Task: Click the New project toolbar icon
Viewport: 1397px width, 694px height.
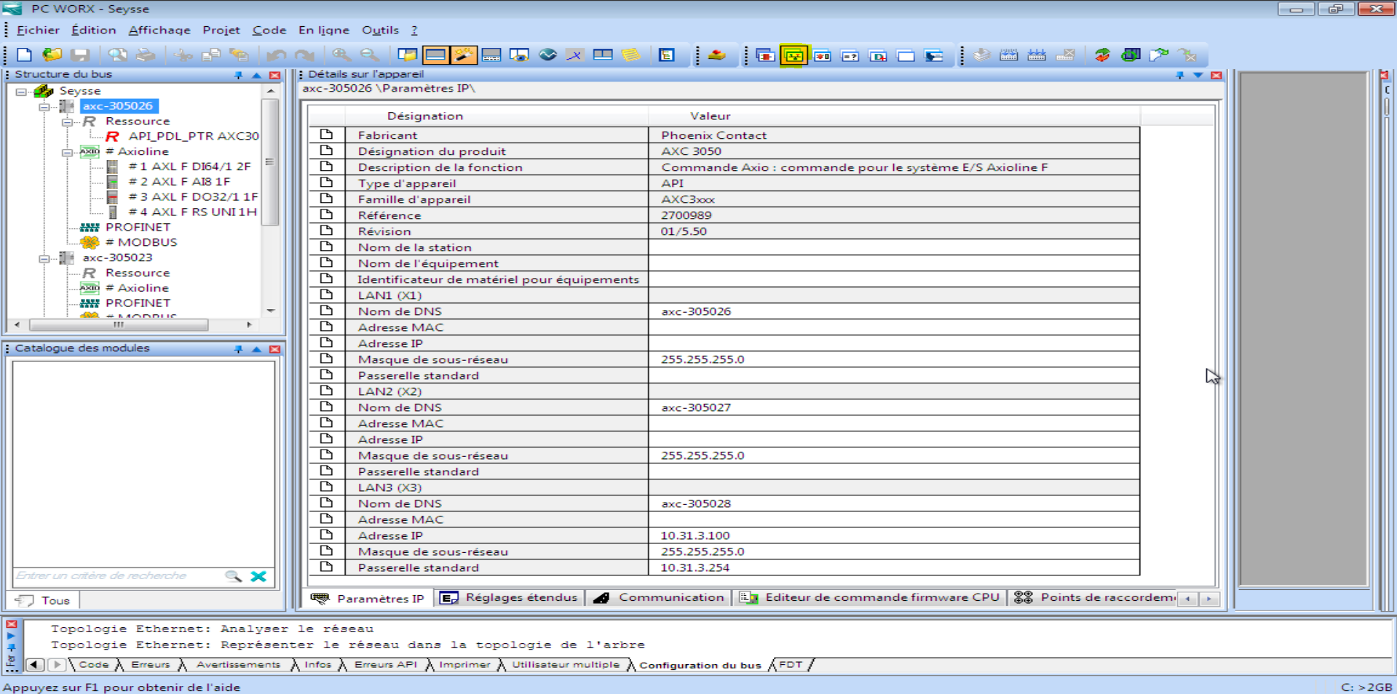Action: tap(24, 55)
